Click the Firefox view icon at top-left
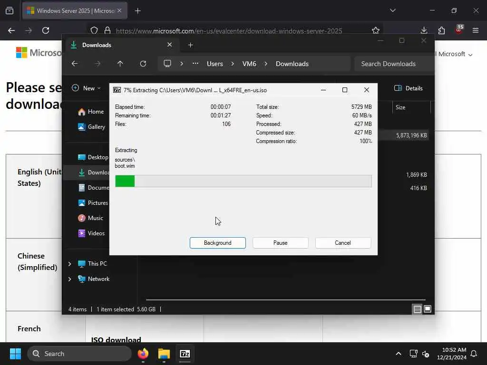Viewport: 487px width, 365px height. (10, 10)
